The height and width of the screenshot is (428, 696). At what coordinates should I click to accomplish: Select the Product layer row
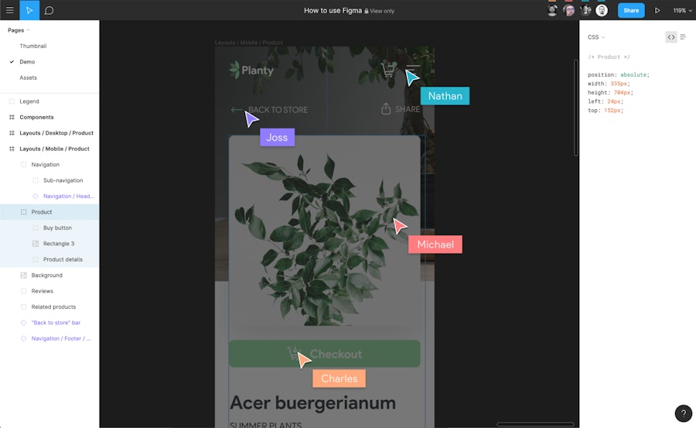pos(49,212)
